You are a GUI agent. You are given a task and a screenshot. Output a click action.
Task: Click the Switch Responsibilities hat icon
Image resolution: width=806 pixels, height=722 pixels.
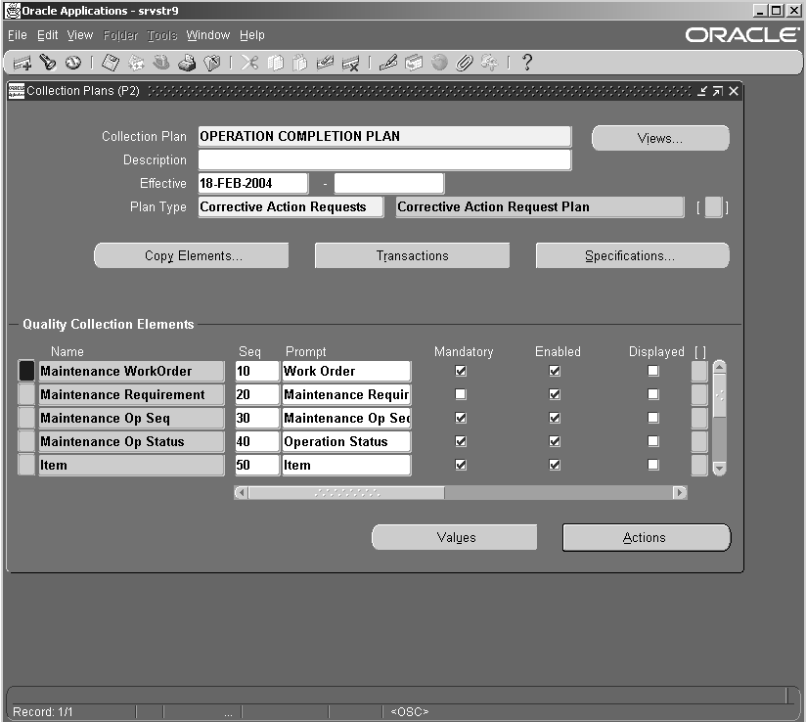pos(161,63)
